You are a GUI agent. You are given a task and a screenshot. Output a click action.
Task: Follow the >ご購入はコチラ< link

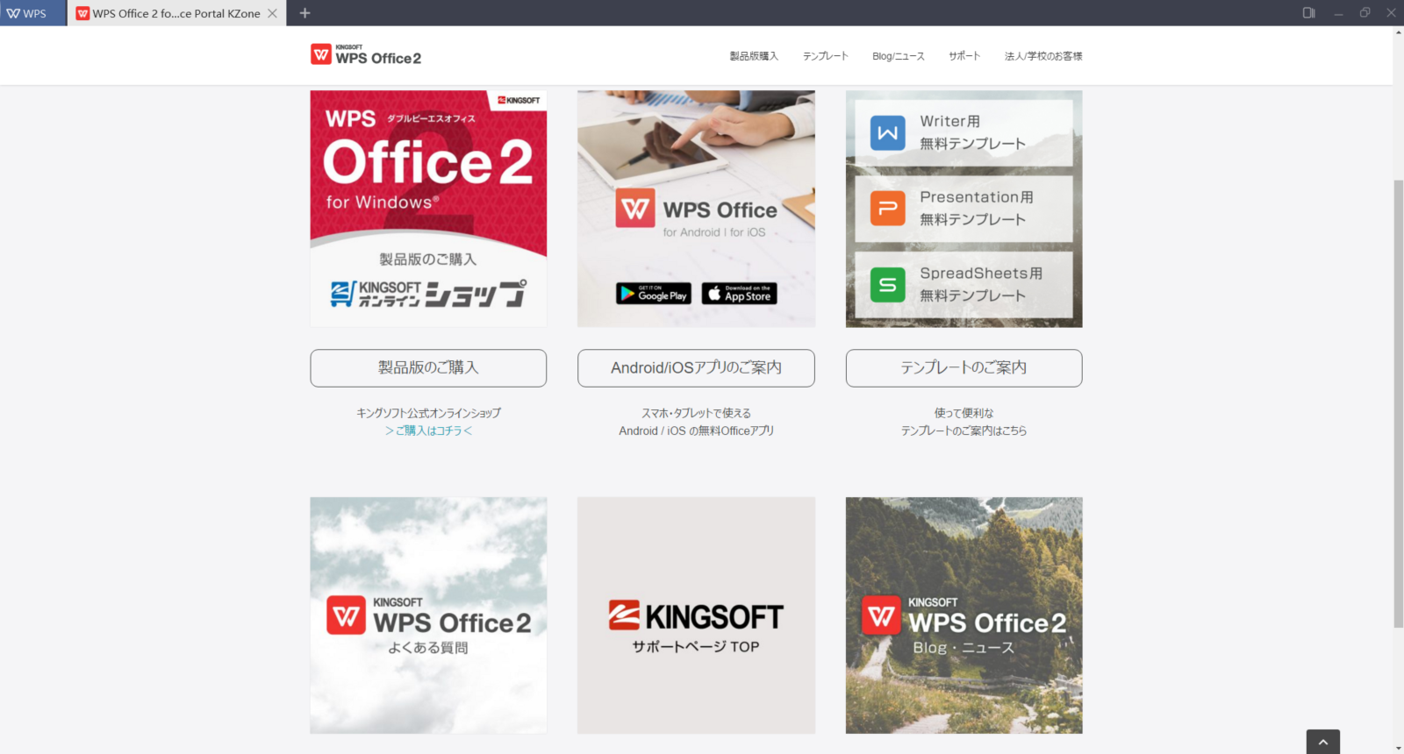coord(428,430)
